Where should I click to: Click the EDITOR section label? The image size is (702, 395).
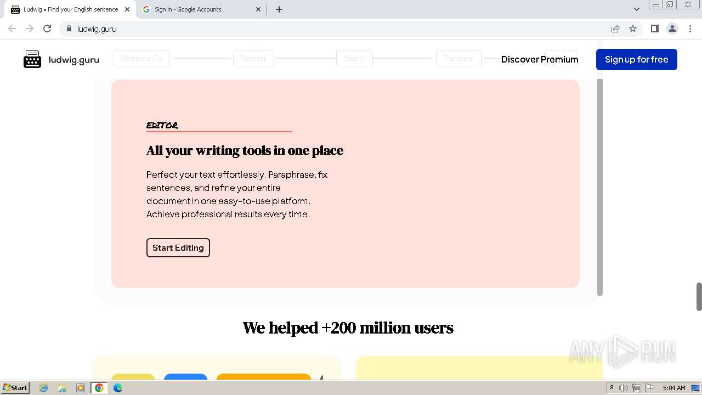tap(162, 125)
